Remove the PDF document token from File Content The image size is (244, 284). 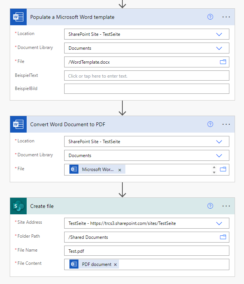pyautogui.click(x=115, y=265)
